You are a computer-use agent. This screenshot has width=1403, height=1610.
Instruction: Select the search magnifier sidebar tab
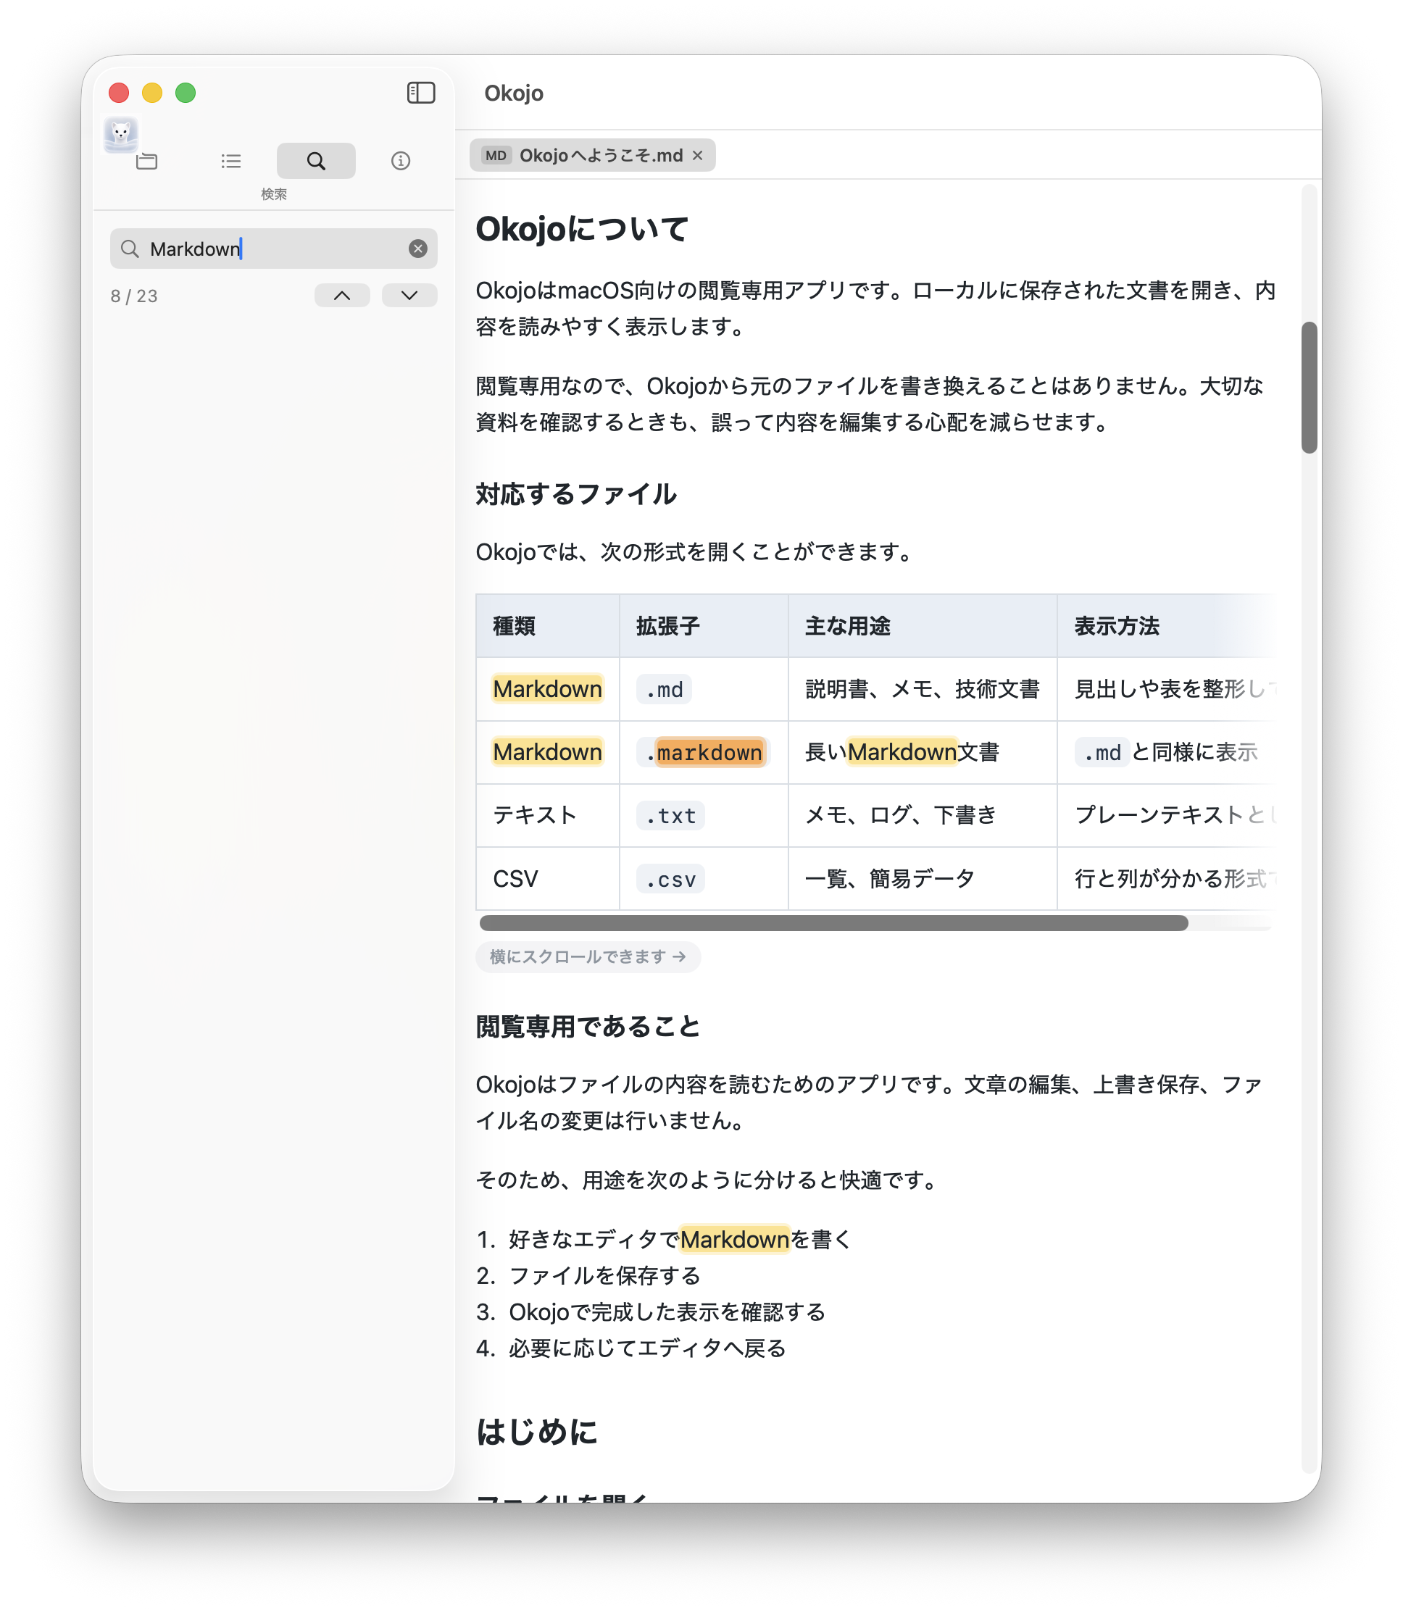(x=315, y=162)
